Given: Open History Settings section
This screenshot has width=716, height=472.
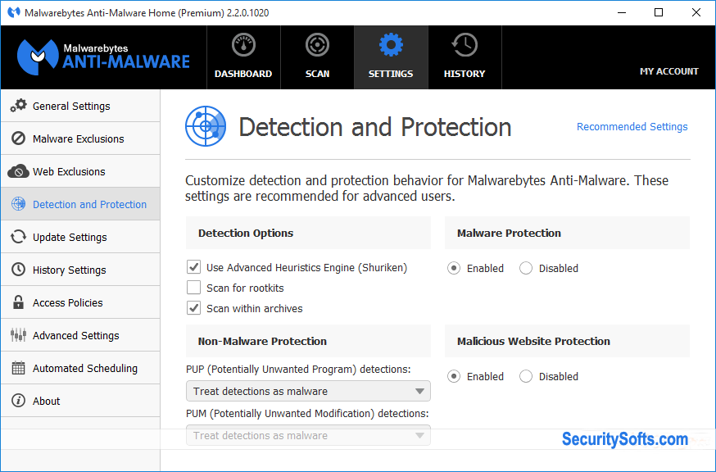Looking at the screenshot, I should coord(80,270).
